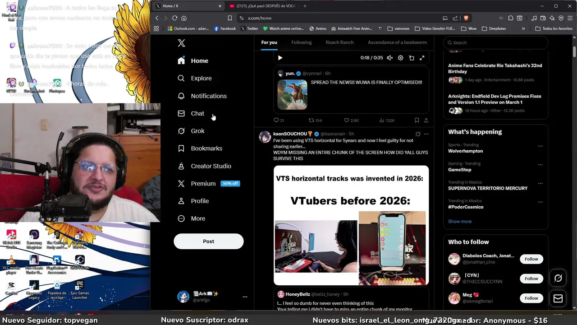Open more options for Wolverhampton trend
This screenshot has width=577, height=325.
[540, 146]
